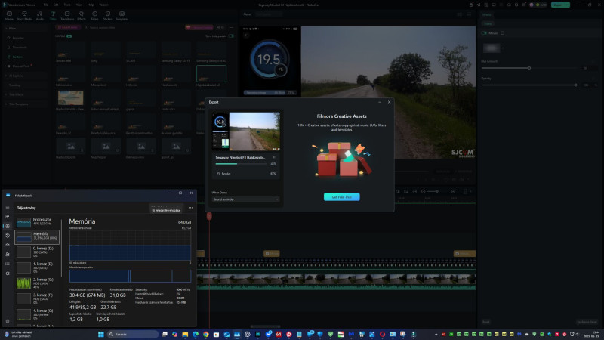The image size is (604, 340).
Task: Open Performance page icon in Task Manager
Action: point(8,226)
